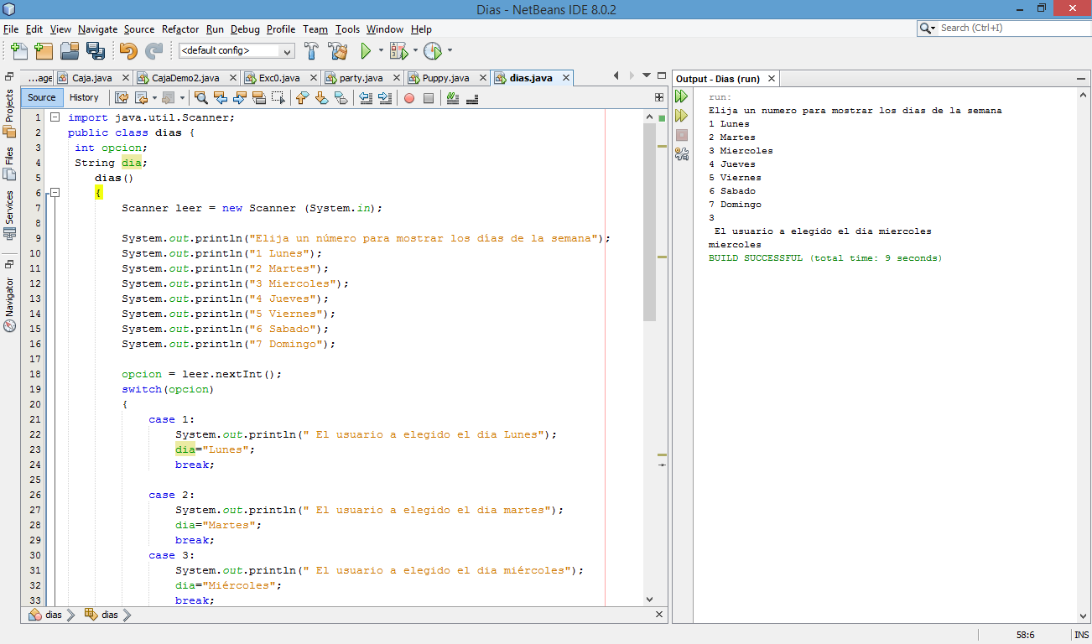
Task: Toggle the rectangular selection mode icon
Action: pos(278,98)
